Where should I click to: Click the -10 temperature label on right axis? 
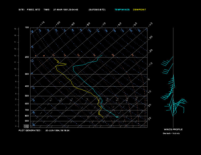[x=150, y=65]
